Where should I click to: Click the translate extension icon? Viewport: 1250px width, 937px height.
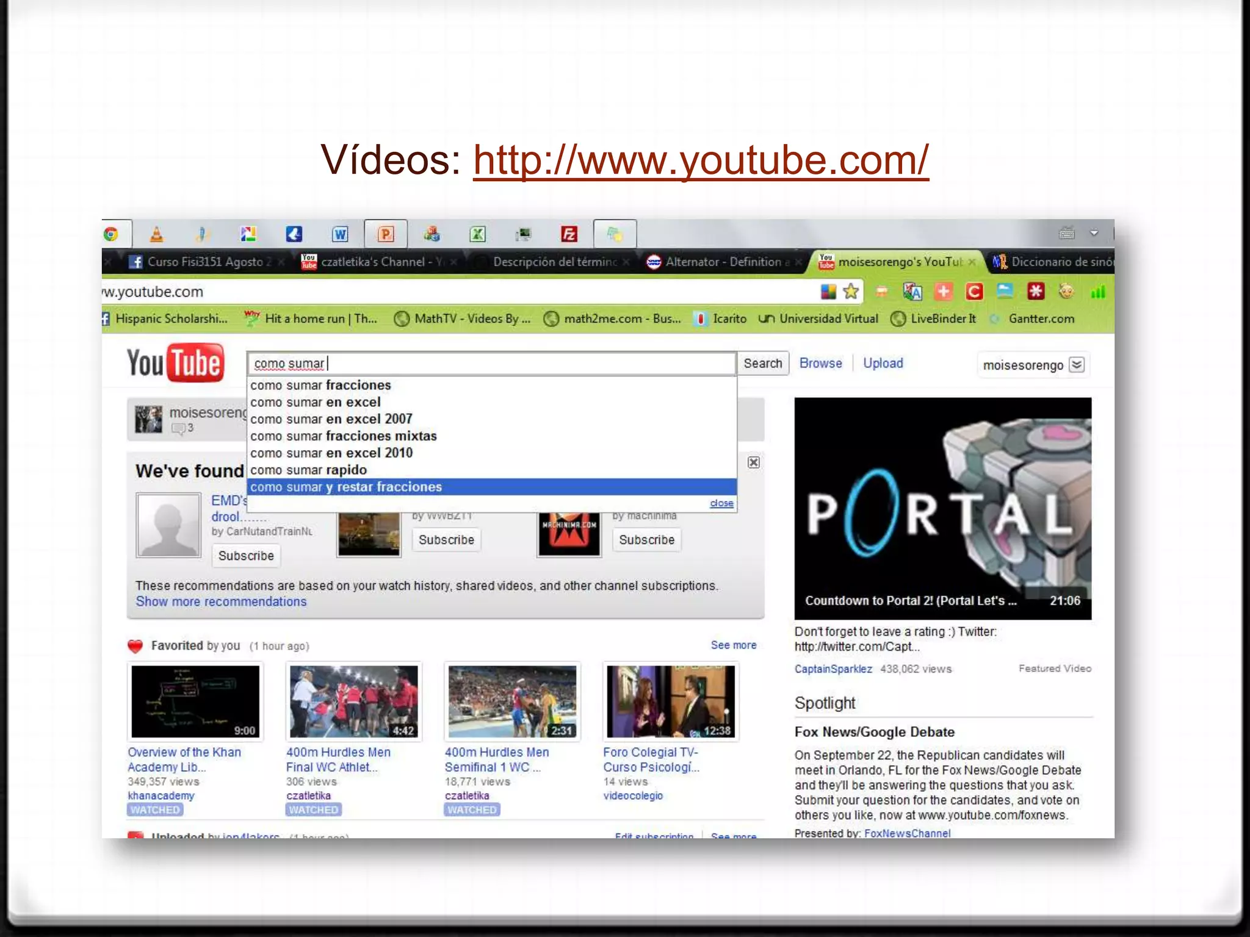912,292
